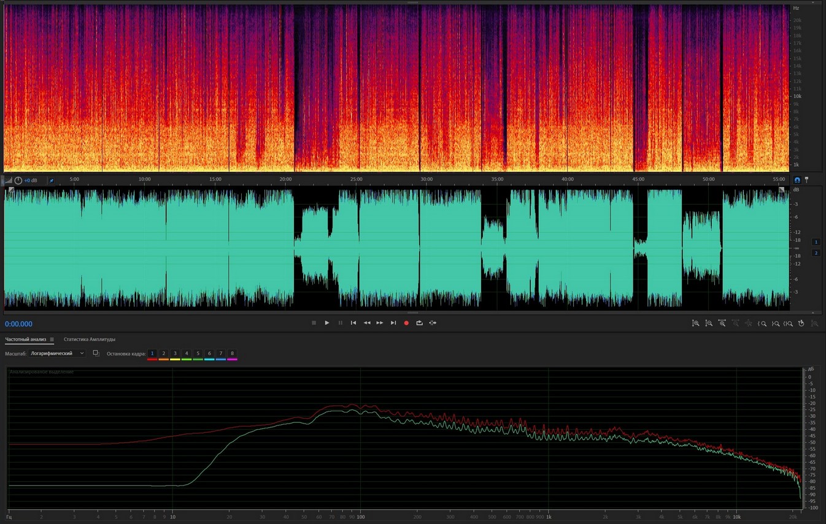
Task: Click hold frame button 1
Action: click(x=152, y=354)
